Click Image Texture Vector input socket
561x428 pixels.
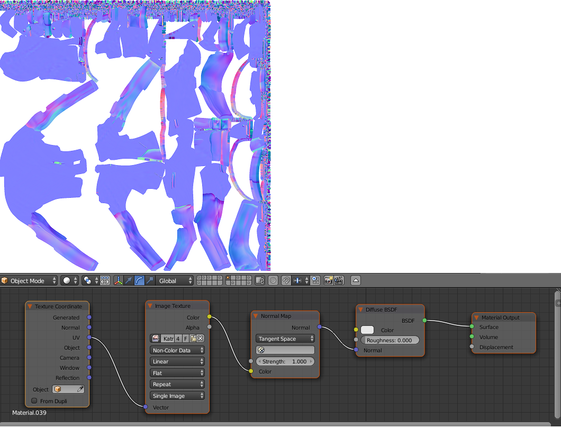pos(145,407)
